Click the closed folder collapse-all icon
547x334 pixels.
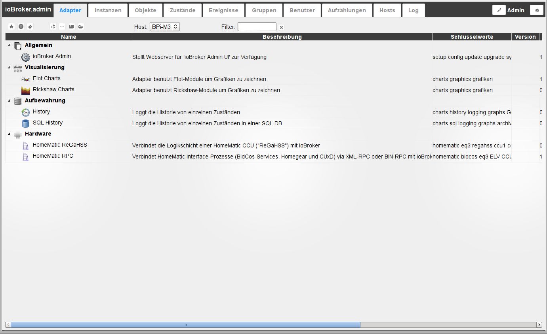click(72, 27)
